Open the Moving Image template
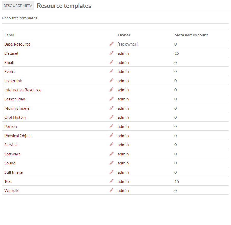This screenshot has width=231, height=225. pyautogui.click(x=17, y=108)
